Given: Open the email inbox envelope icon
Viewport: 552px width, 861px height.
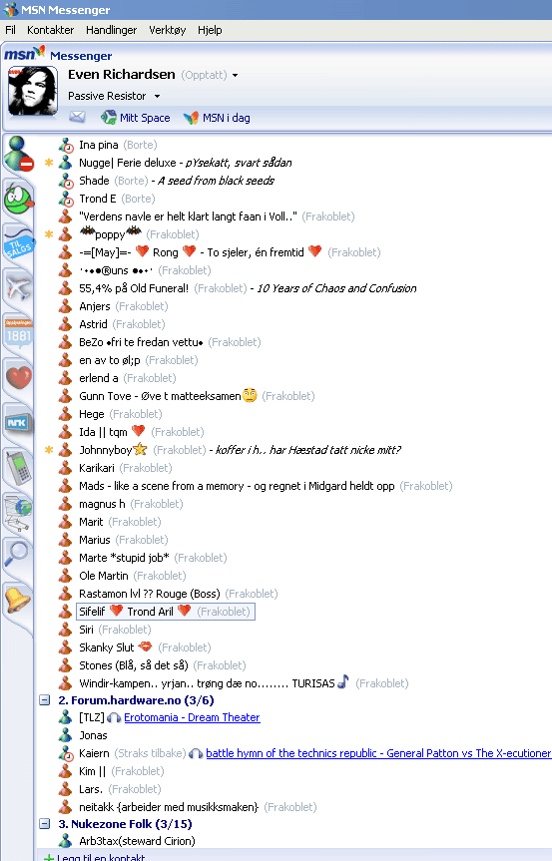Looking at the screenshot, I should pos(77,117).
